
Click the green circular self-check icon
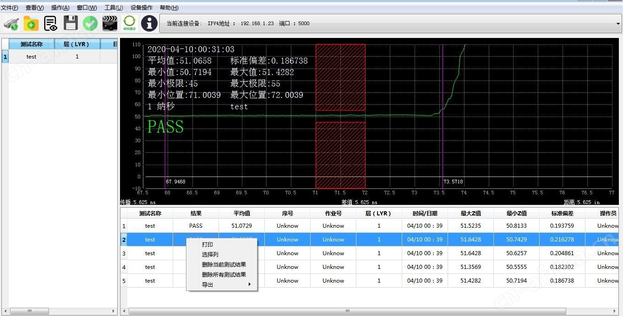click(130, 23)
